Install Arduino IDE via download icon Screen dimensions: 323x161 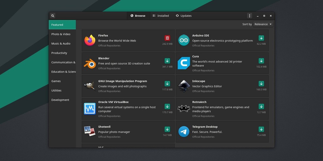[x=261, y=38]
